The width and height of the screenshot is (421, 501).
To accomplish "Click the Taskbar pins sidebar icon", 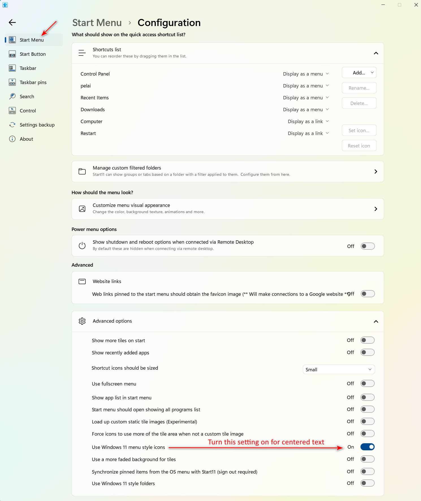I will 12,82.
